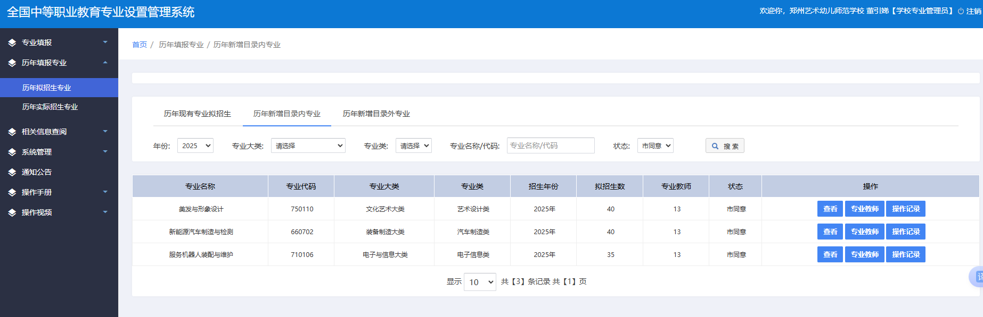Click 查看 for 美发与形象设计 row

coord(830,209)
